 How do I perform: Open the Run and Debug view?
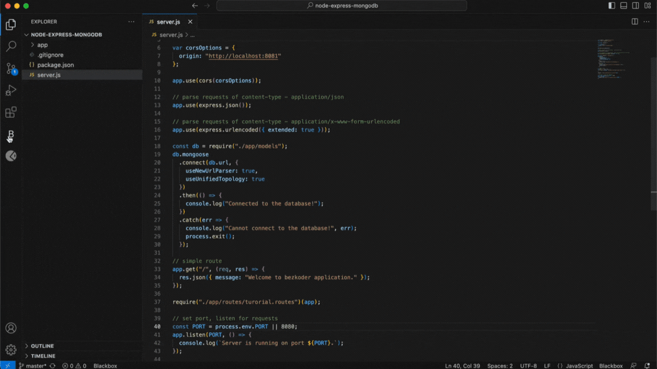tap(11, 91)
